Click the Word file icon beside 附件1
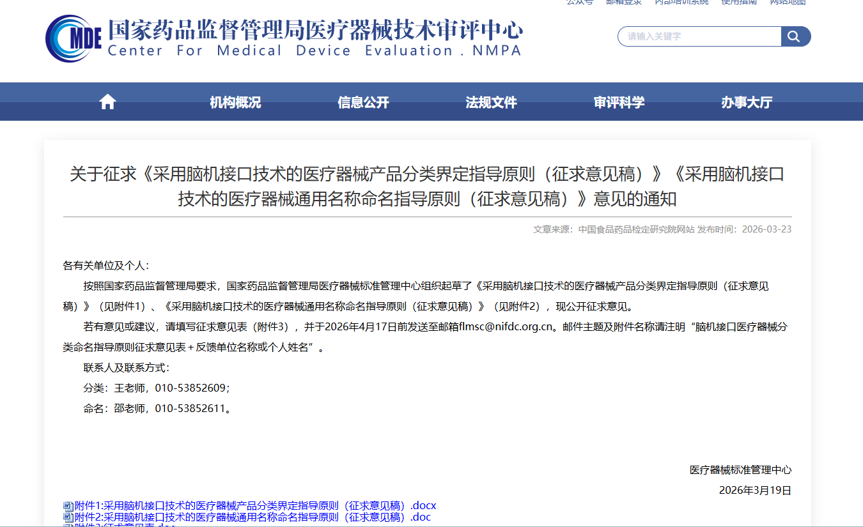The image size is (863, 527). (x=68, y=506)
